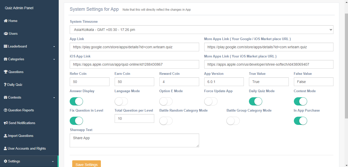348x167 pixels.
Task: Expand the Contests submenu arrow
Action: pos(54,98)
